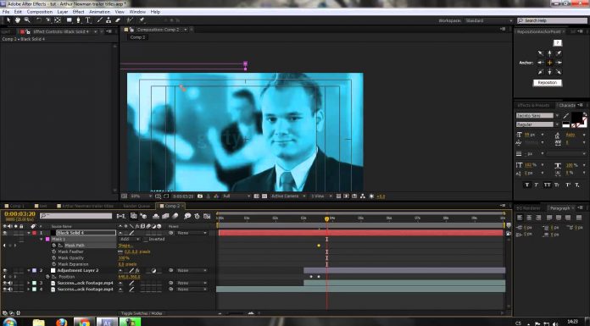Toggle Mask Feather stopwatch
The width and height of the screenshot is (590, 326).
tap(53, 251)
